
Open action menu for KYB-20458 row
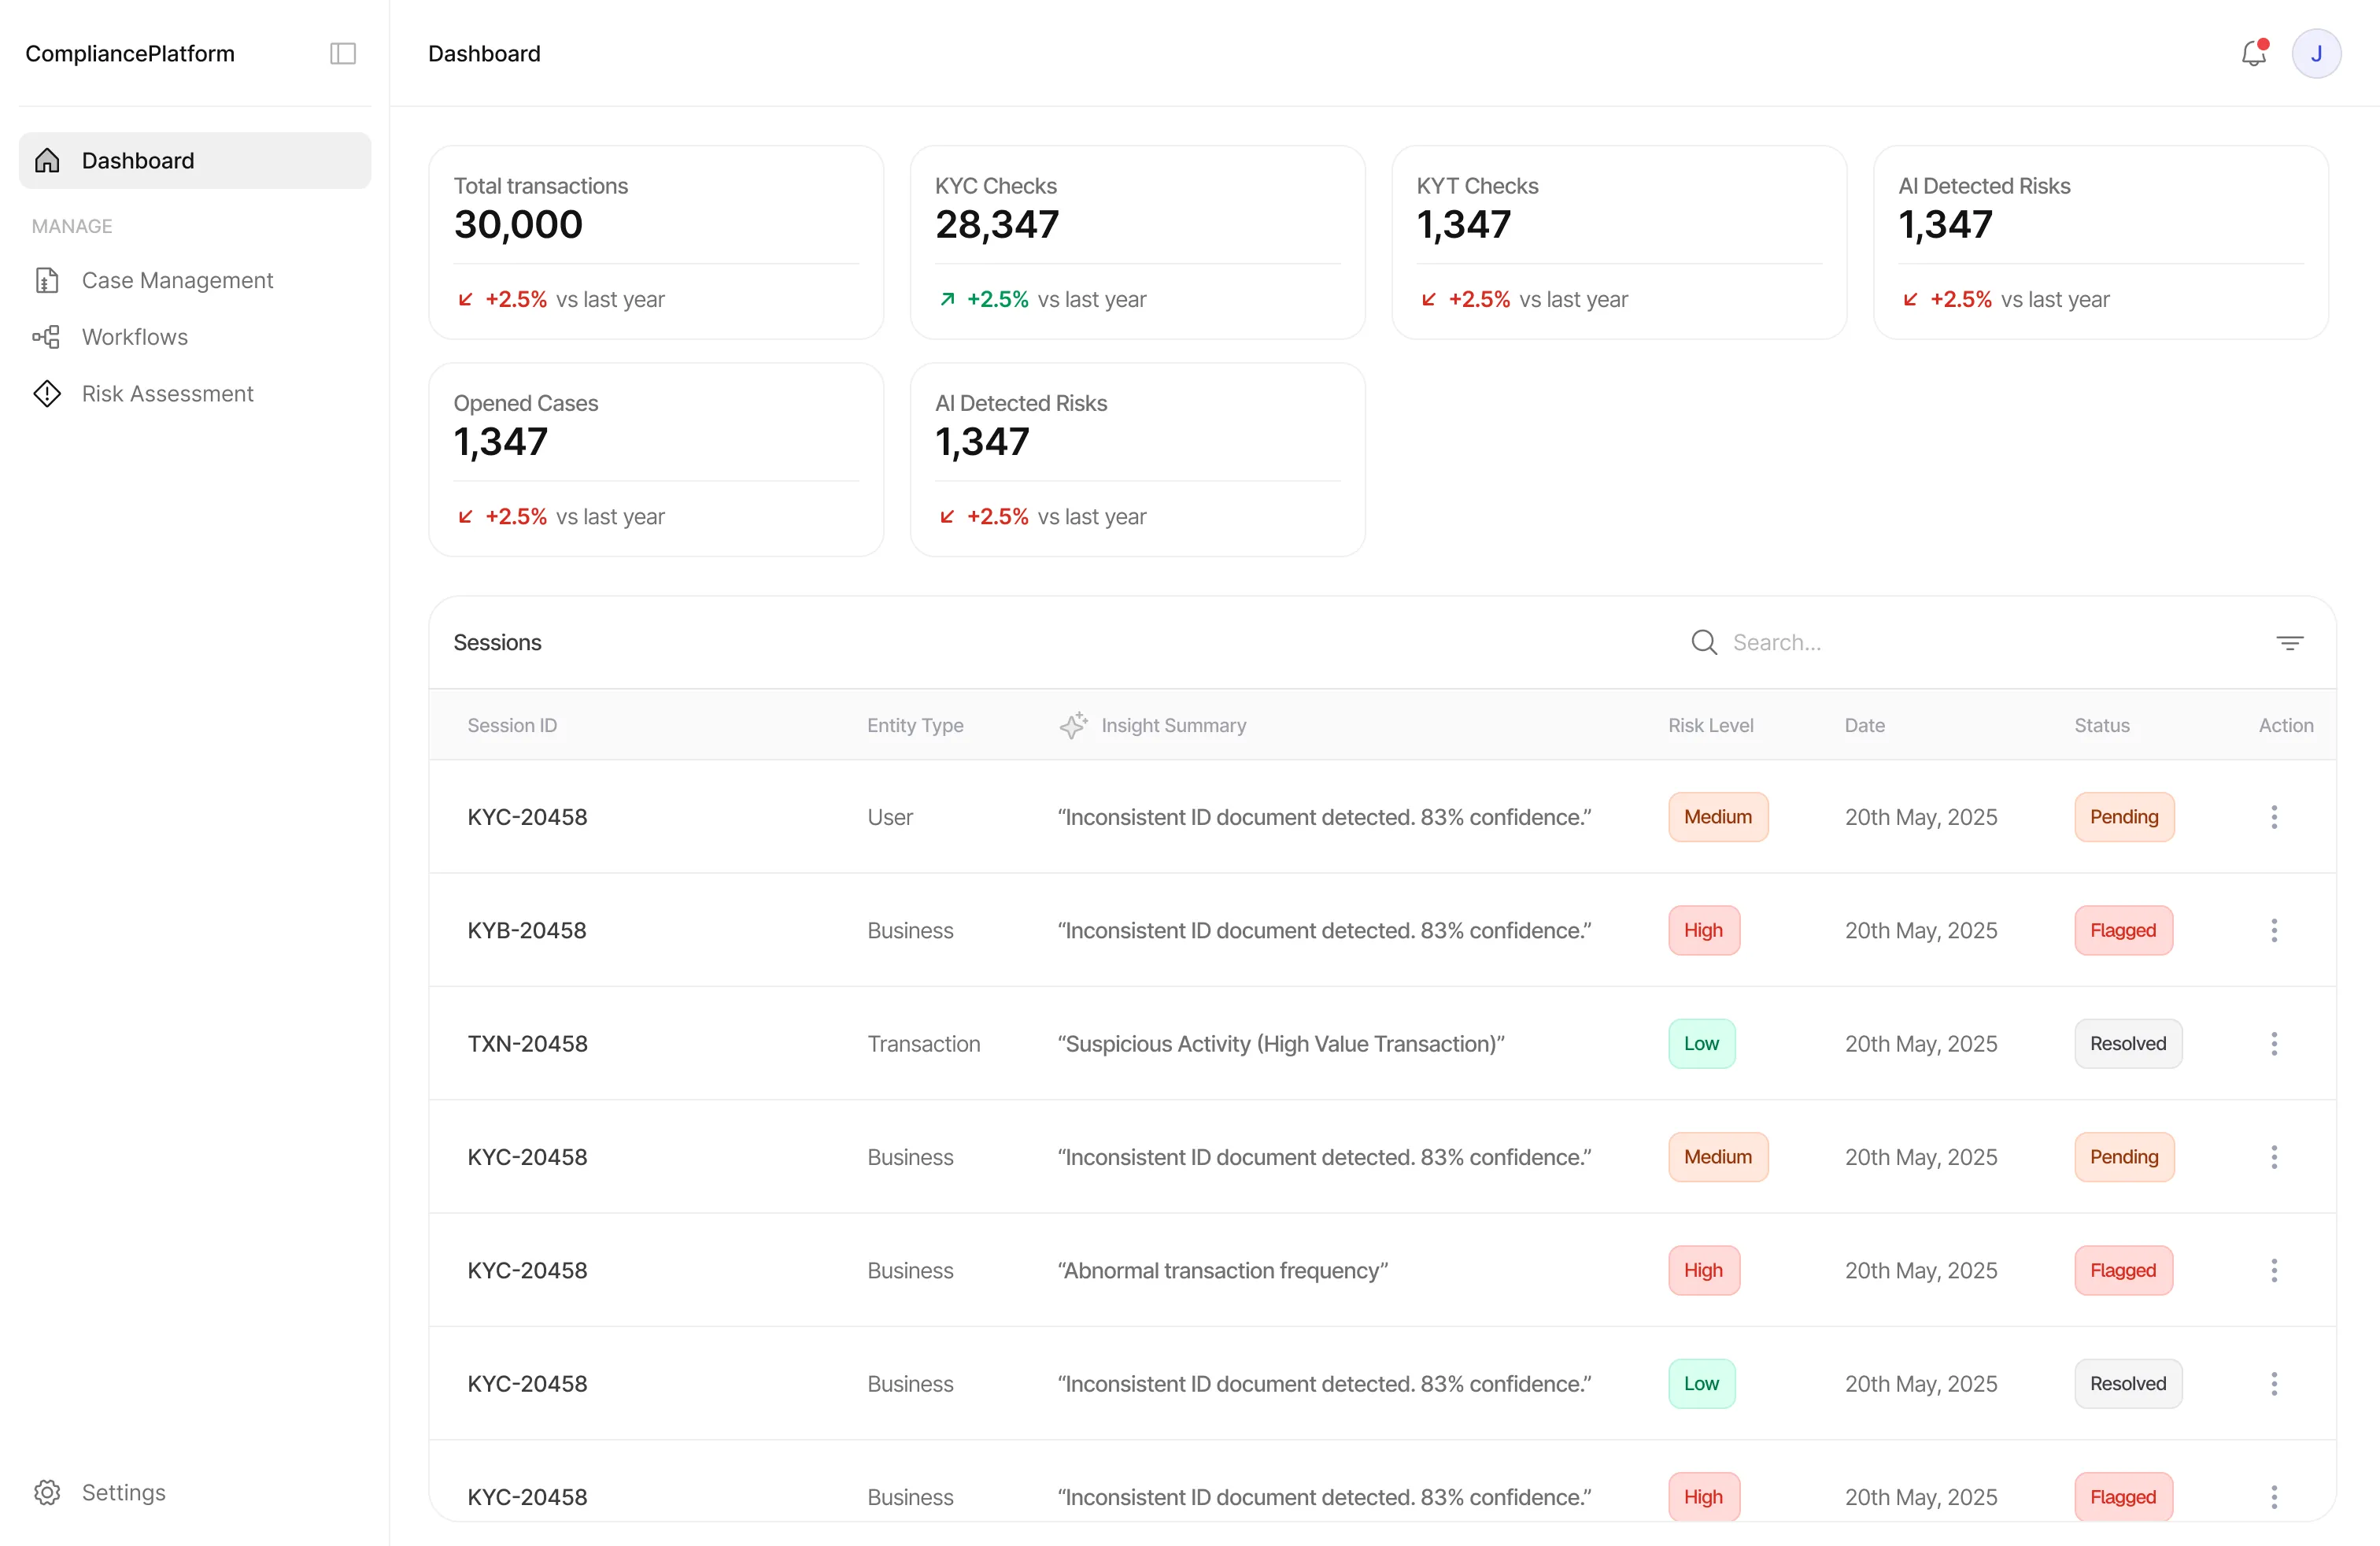(x=2274, y=930)
